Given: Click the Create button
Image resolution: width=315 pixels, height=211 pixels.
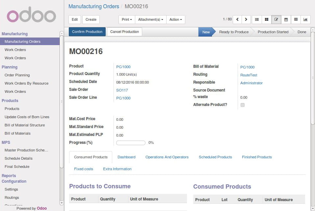Looking at the screenshot, I should 91,19.
